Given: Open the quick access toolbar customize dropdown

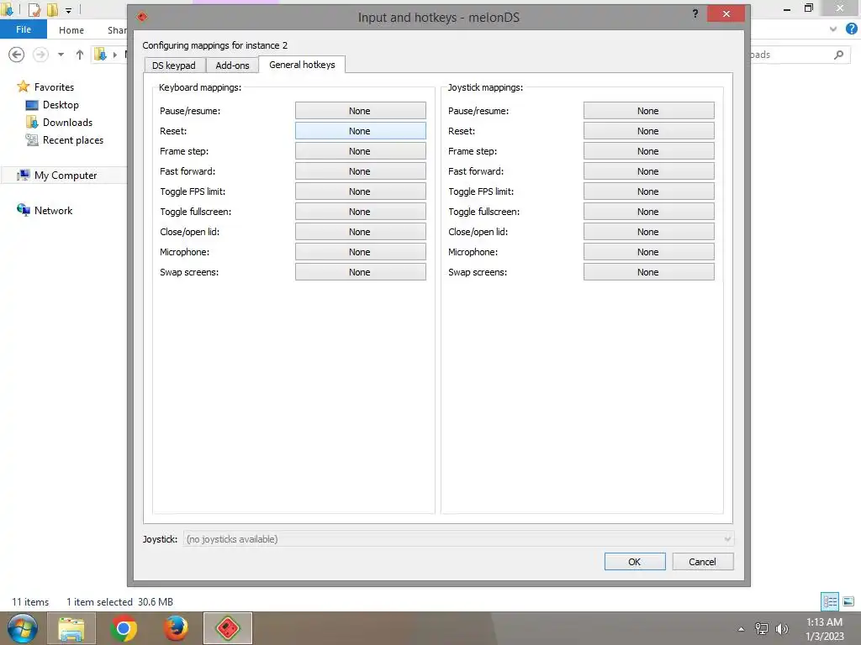Looking at the screenshot, I should (68, 10).
